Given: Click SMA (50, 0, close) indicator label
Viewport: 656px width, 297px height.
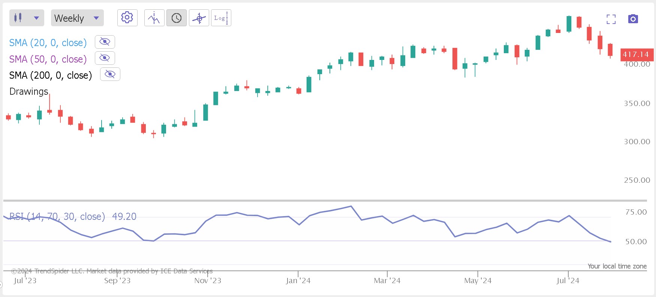Looking at the screenshot, I should click(48, 59).
